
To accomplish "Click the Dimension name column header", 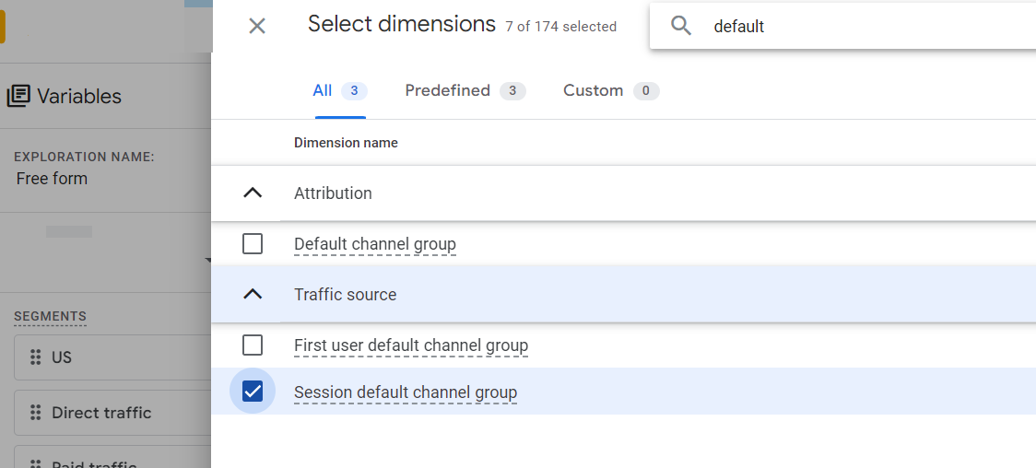I will tap(346, 143).
